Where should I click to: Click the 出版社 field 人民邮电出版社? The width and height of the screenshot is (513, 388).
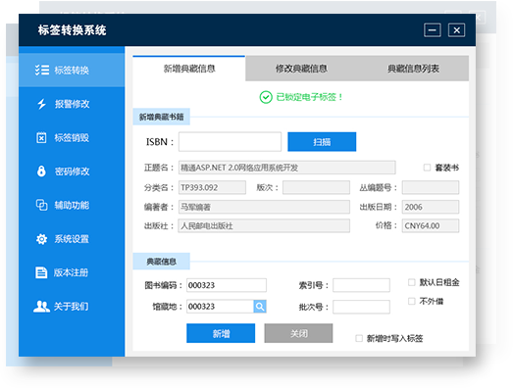click(264, 226)
